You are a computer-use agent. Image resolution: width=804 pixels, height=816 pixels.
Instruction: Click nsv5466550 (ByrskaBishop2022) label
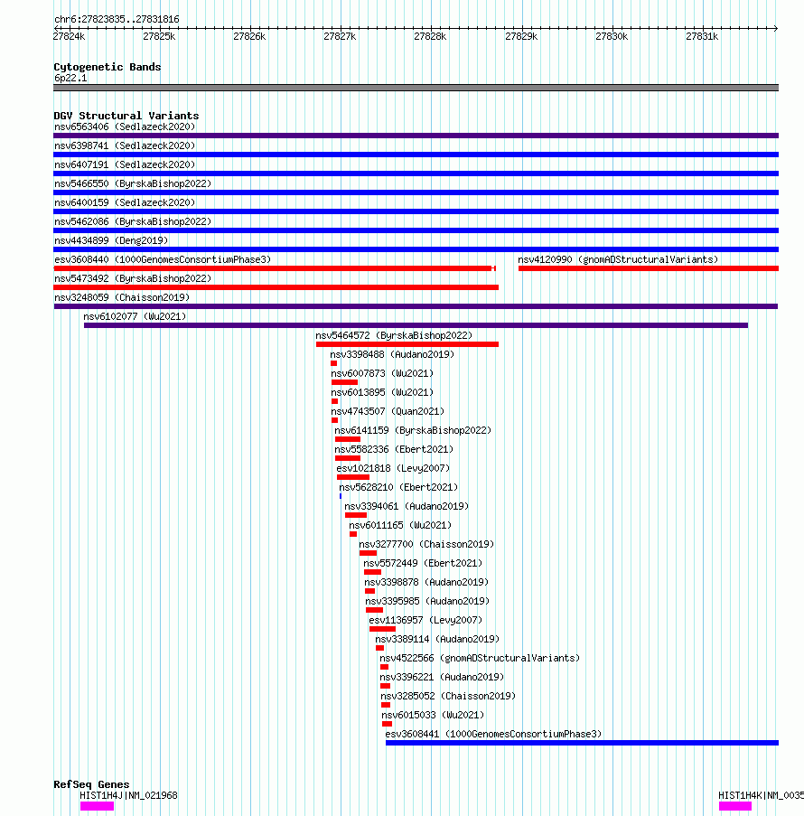[x=133, y=183]
